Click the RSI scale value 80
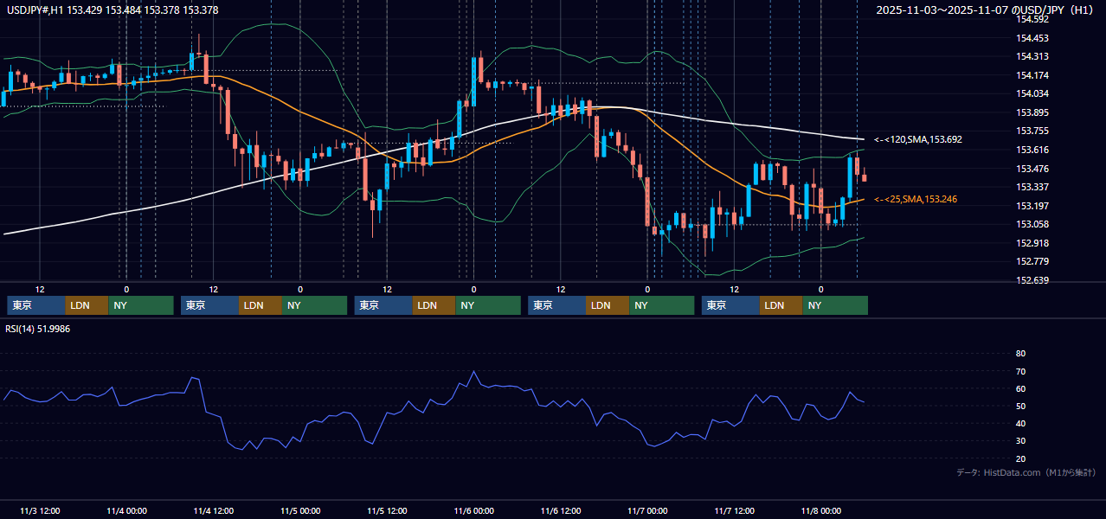This screenshot has width=1106, height=519. 1020,354
